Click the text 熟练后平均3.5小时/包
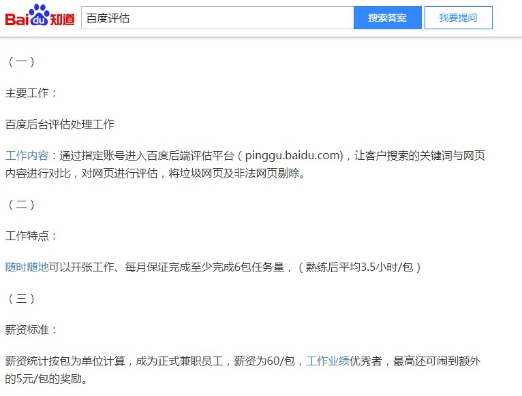The height and width of the screenshot is (396, 522). (360, 267)
